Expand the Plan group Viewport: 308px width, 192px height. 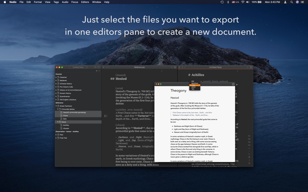(x=56, y=135)
